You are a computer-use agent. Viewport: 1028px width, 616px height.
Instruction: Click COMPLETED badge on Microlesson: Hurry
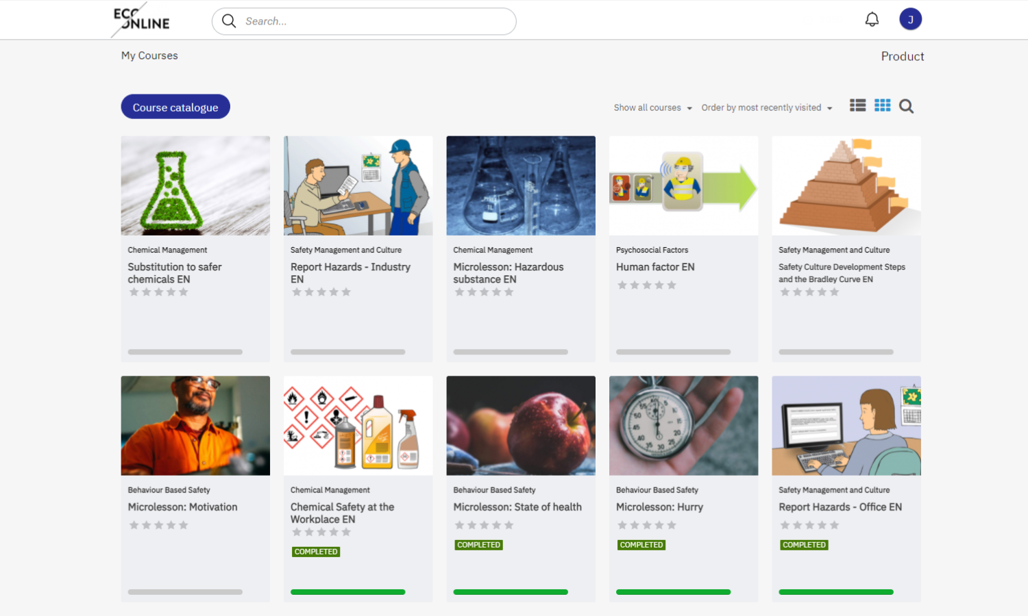point(641,545)
